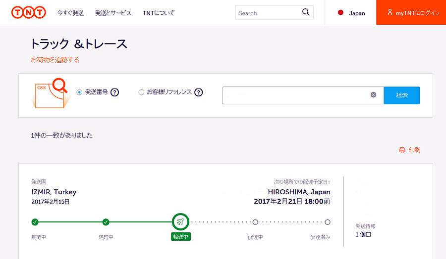The height and width of the screenshot is (259, 446).
Task: Click the Japan flag icon
Action: pyautogui.click(x=340, y=13)
